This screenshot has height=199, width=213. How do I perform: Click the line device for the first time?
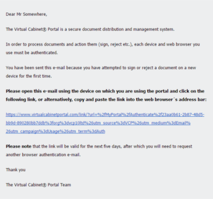(29, 76)
